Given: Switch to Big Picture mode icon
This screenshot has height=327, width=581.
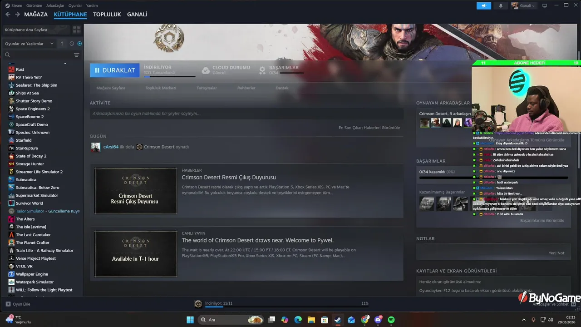Looking at the screenshot, I should (x=545, y=5).
